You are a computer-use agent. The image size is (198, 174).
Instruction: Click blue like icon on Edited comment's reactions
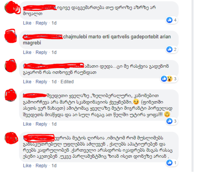pos(164,79)
